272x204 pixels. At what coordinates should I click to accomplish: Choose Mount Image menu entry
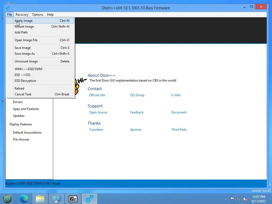pos(40,27)
